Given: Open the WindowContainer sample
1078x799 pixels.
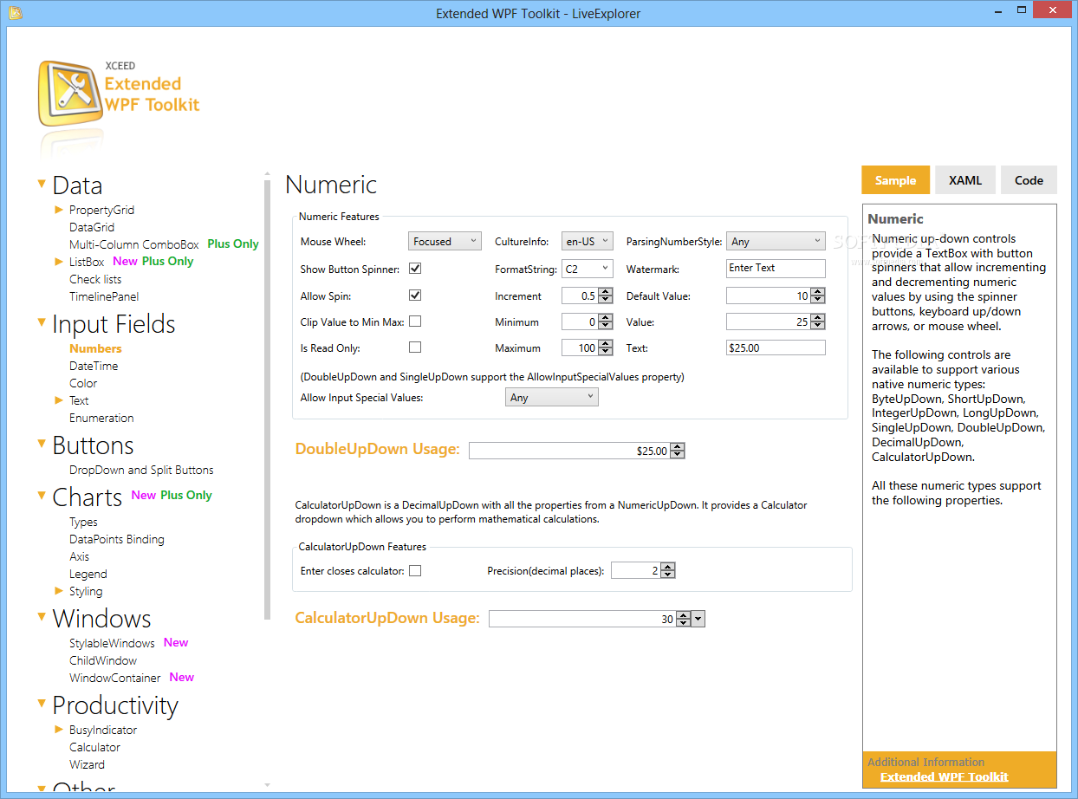Looking at the screenshot, I should click(115, 678).
